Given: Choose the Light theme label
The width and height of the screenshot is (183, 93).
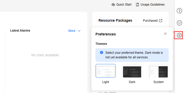Looking at the screenshot, I should (106, 82).
